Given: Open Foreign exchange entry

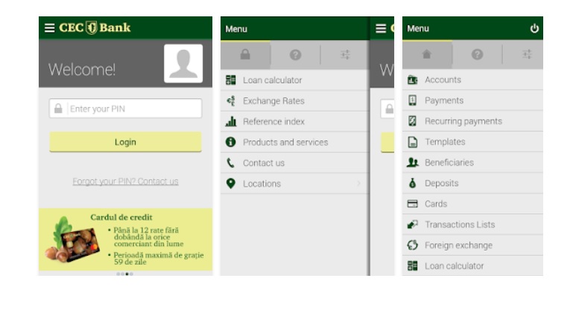Looking at the screenshot, I should (472, 245).
